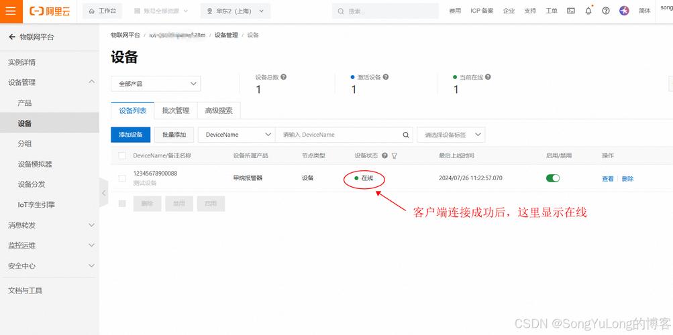Viewport: 673px width, 335px height.
Task: Open 支持 in the top bar
Action: pyautogui.click(x=530, y=11)
